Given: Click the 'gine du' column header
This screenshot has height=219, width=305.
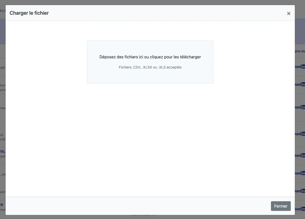Looking at the screenshot, I should pos(300,51).
